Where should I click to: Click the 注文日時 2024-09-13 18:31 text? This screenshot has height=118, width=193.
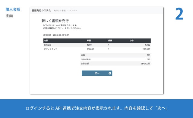tap(56, 35)
